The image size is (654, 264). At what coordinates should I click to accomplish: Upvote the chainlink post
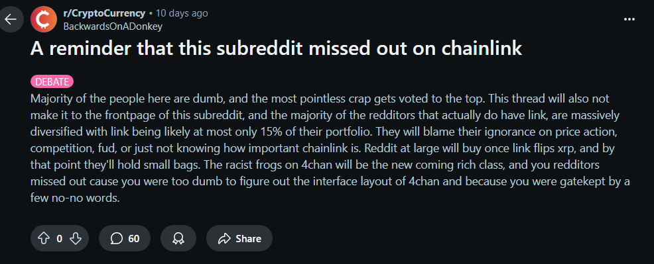tap(43, 239)
